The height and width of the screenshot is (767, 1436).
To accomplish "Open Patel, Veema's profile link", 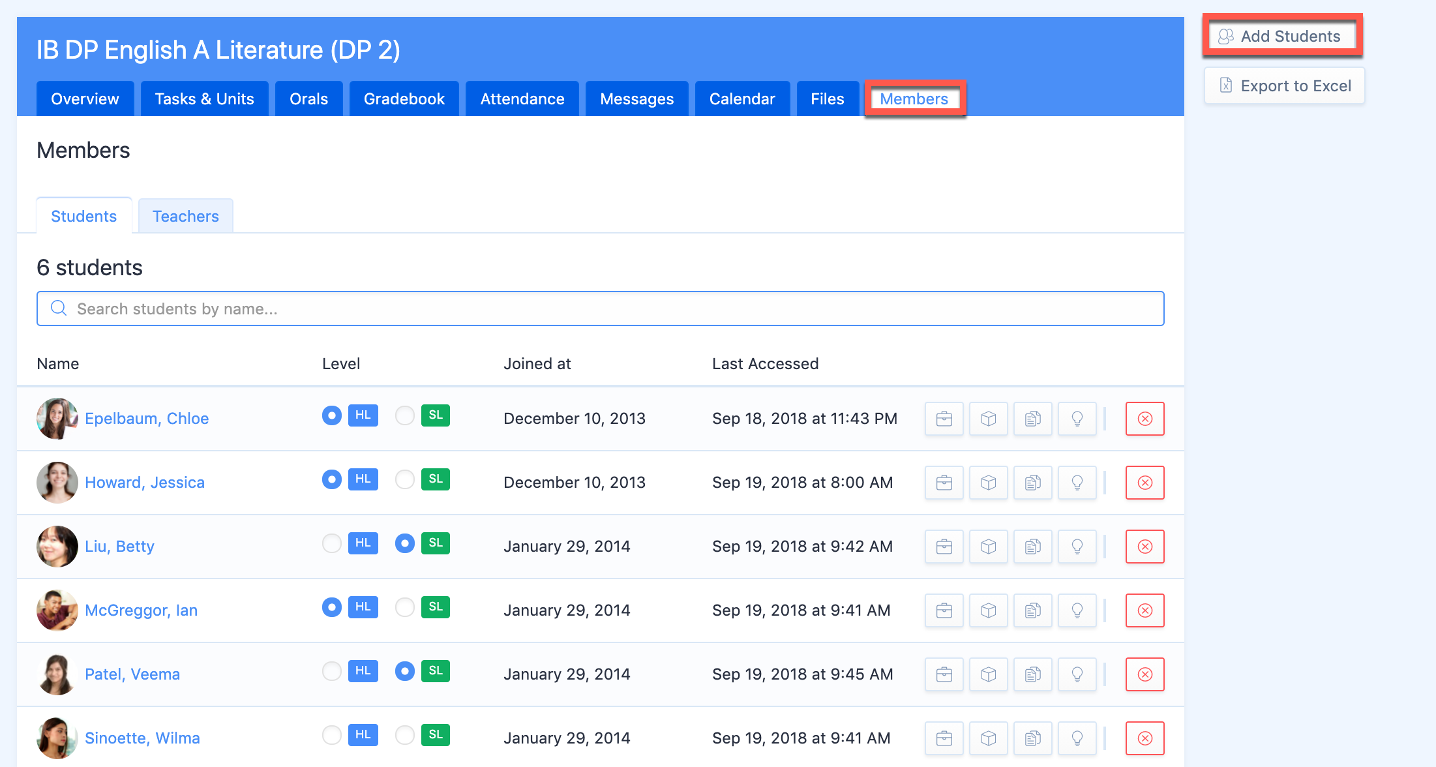I will (132, 674).
